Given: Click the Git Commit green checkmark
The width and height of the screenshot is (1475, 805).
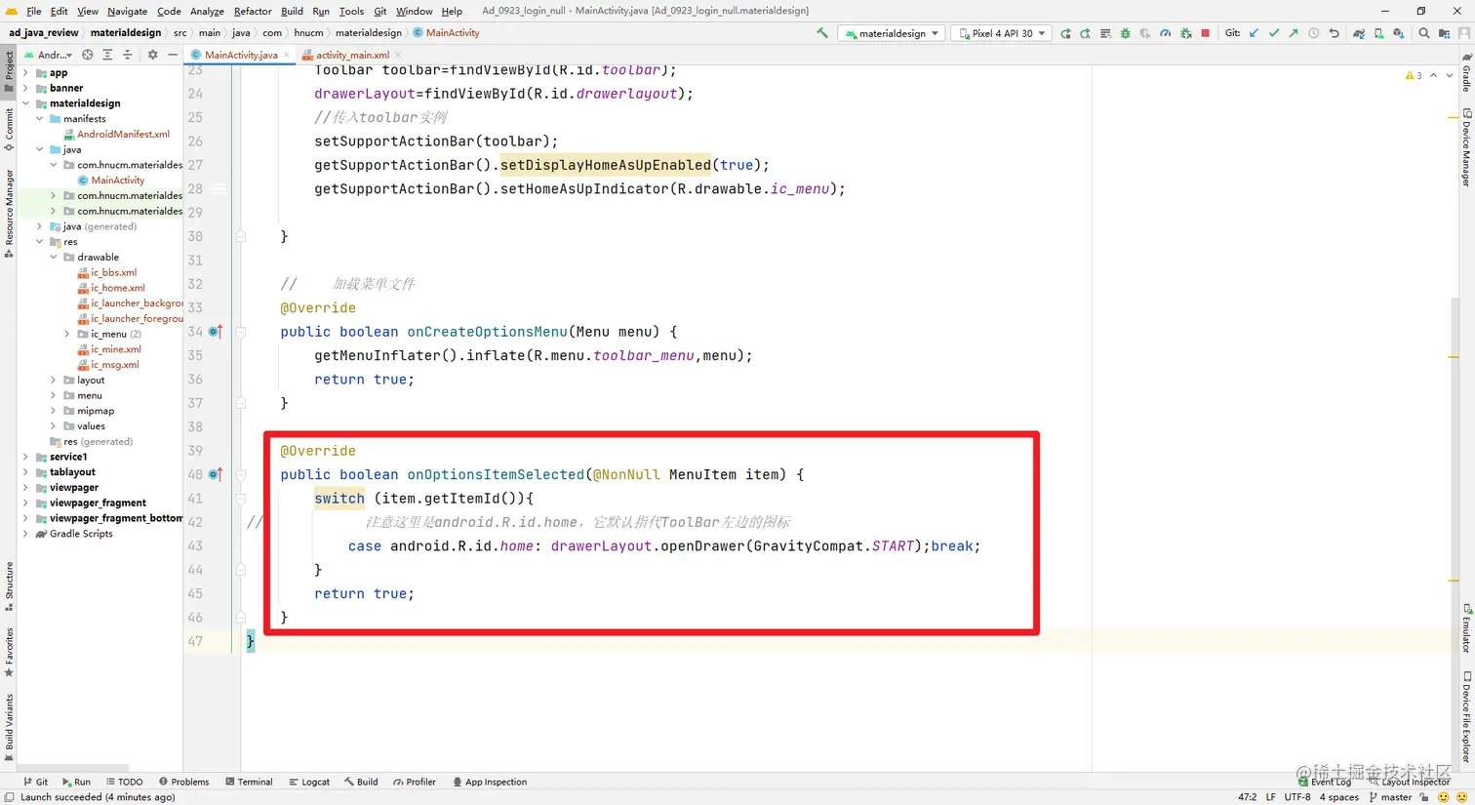Looking at the screenshot, I should (1274, 33).
